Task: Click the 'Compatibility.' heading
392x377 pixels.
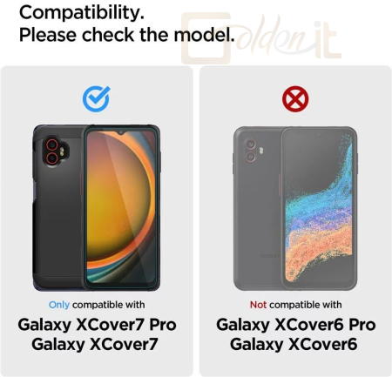Action: 82,13
